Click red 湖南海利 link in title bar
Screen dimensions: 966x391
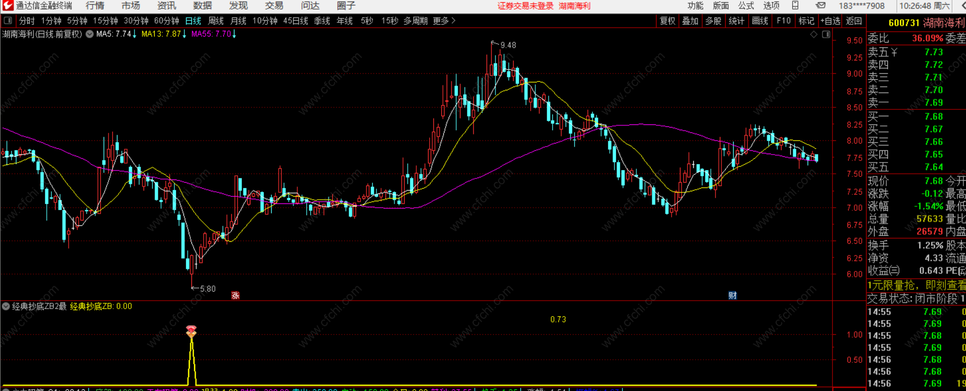(574, 6)
